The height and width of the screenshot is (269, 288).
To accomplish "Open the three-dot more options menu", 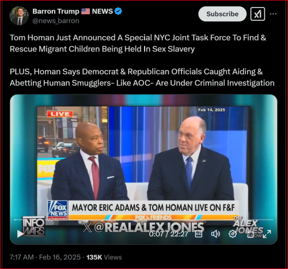I will (273, 14).
